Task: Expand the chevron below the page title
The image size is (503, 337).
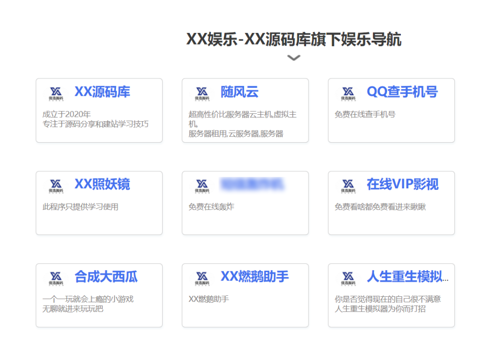Action: 293,57
